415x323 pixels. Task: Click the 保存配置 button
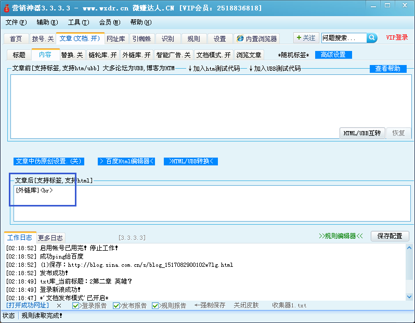(389, 236)
